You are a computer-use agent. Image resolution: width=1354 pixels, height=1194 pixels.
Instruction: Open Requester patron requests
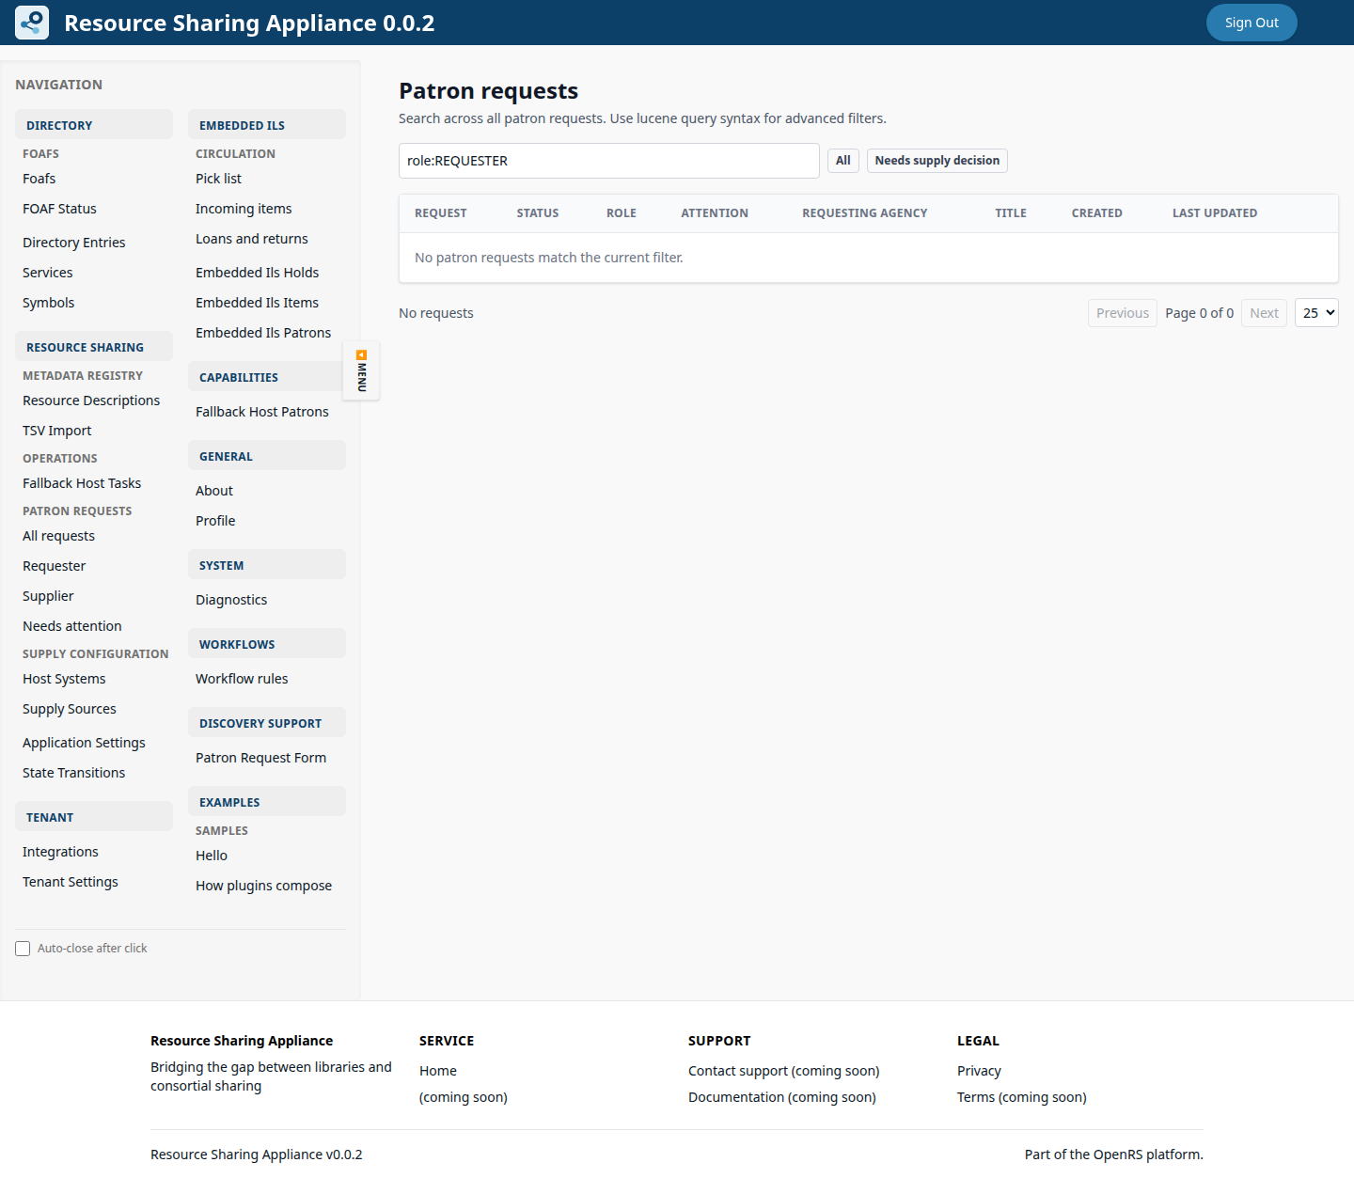55,566
